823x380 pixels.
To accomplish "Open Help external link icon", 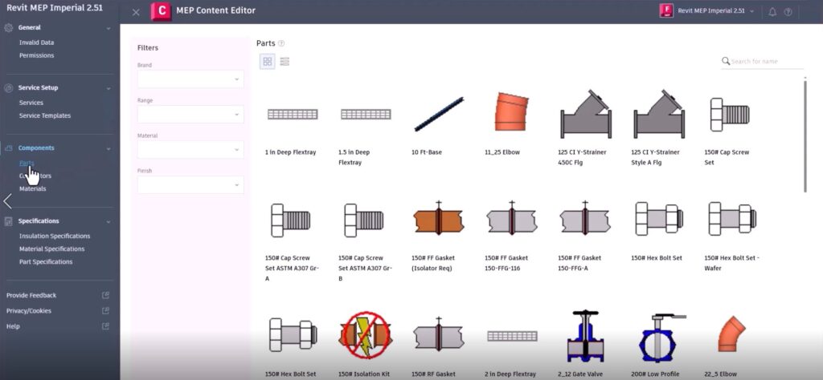I will point(105,326).
